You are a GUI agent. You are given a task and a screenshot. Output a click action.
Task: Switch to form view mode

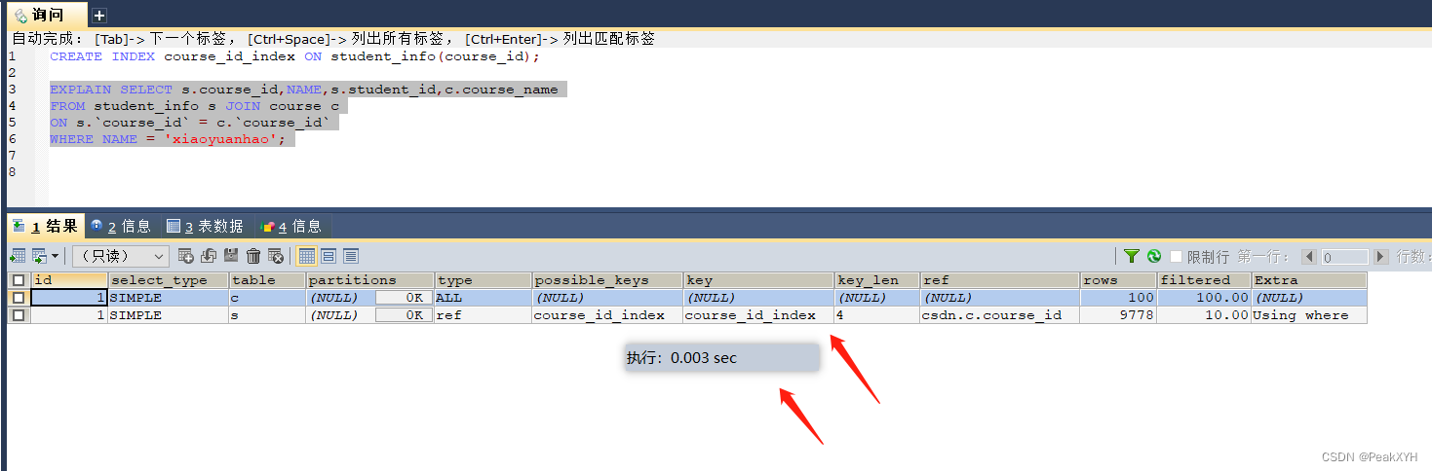(x=329, y=256)
